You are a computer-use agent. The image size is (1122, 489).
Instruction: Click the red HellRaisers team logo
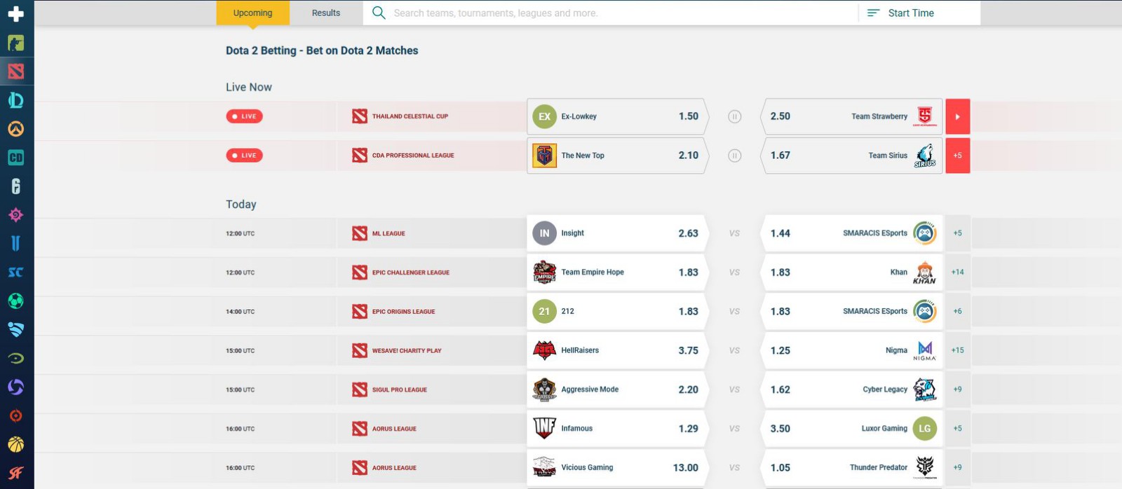coord(544,350)
